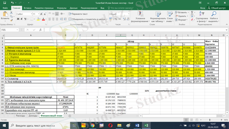
Task: Open the Расходы sheet tab
Action: click(x=20, y=116)
